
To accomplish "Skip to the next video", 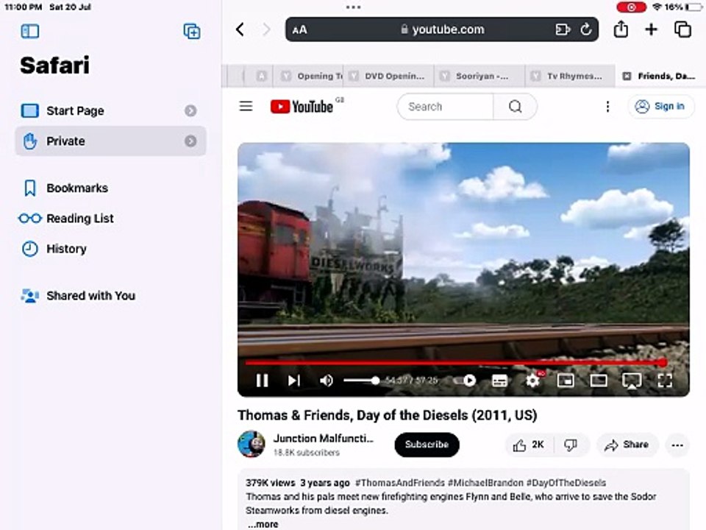I will point(294,381).
